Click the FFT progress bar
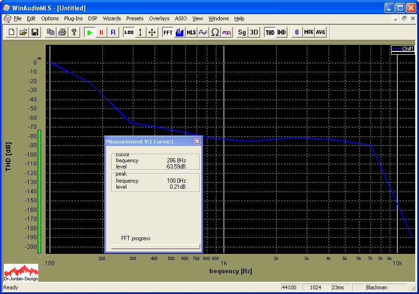 click(x=156, y=246)
